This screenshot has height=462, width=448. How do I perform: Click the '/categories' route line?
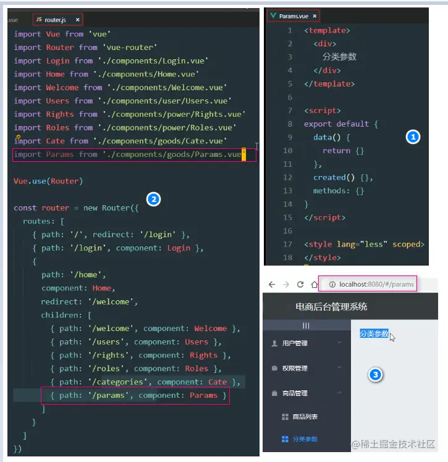point(145,382)
